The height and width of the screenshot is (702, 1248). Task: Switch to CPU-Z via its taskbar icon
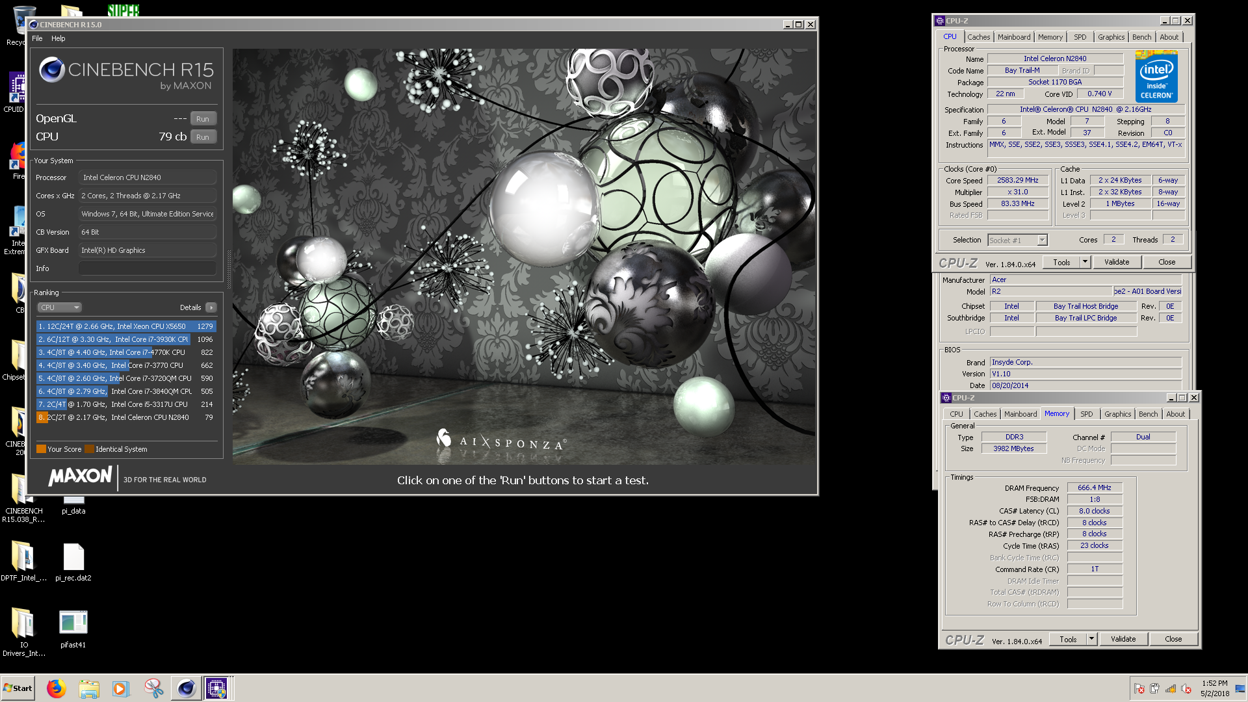(x=216, y=688)
